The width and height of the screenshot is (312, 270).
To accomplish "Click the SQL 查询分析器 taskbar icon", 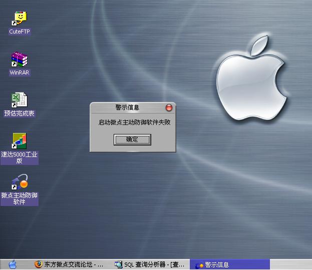I will [119, 264].
